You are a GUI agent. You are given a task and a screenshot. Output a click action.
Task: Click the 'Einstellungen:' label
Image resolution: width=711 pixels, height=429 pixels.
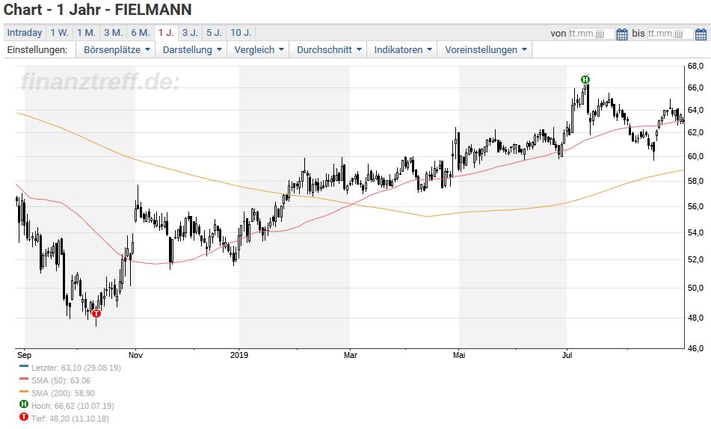point(37,50)
